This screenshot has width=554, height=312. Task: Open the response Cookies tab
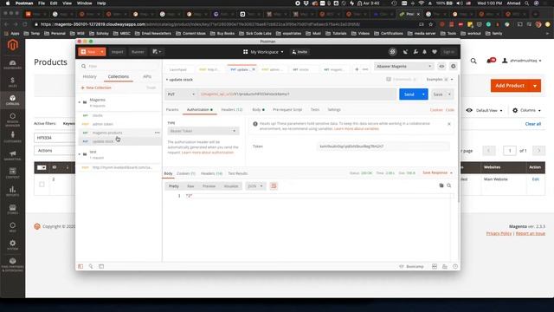coord(186,173)
